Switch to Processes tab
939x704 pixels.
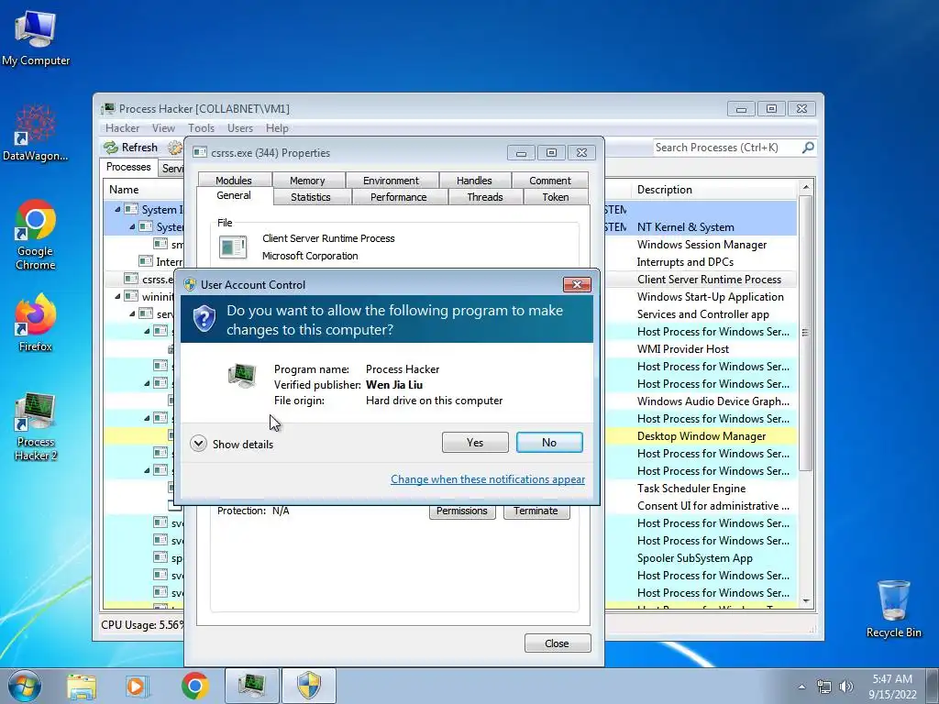[128, 167]
